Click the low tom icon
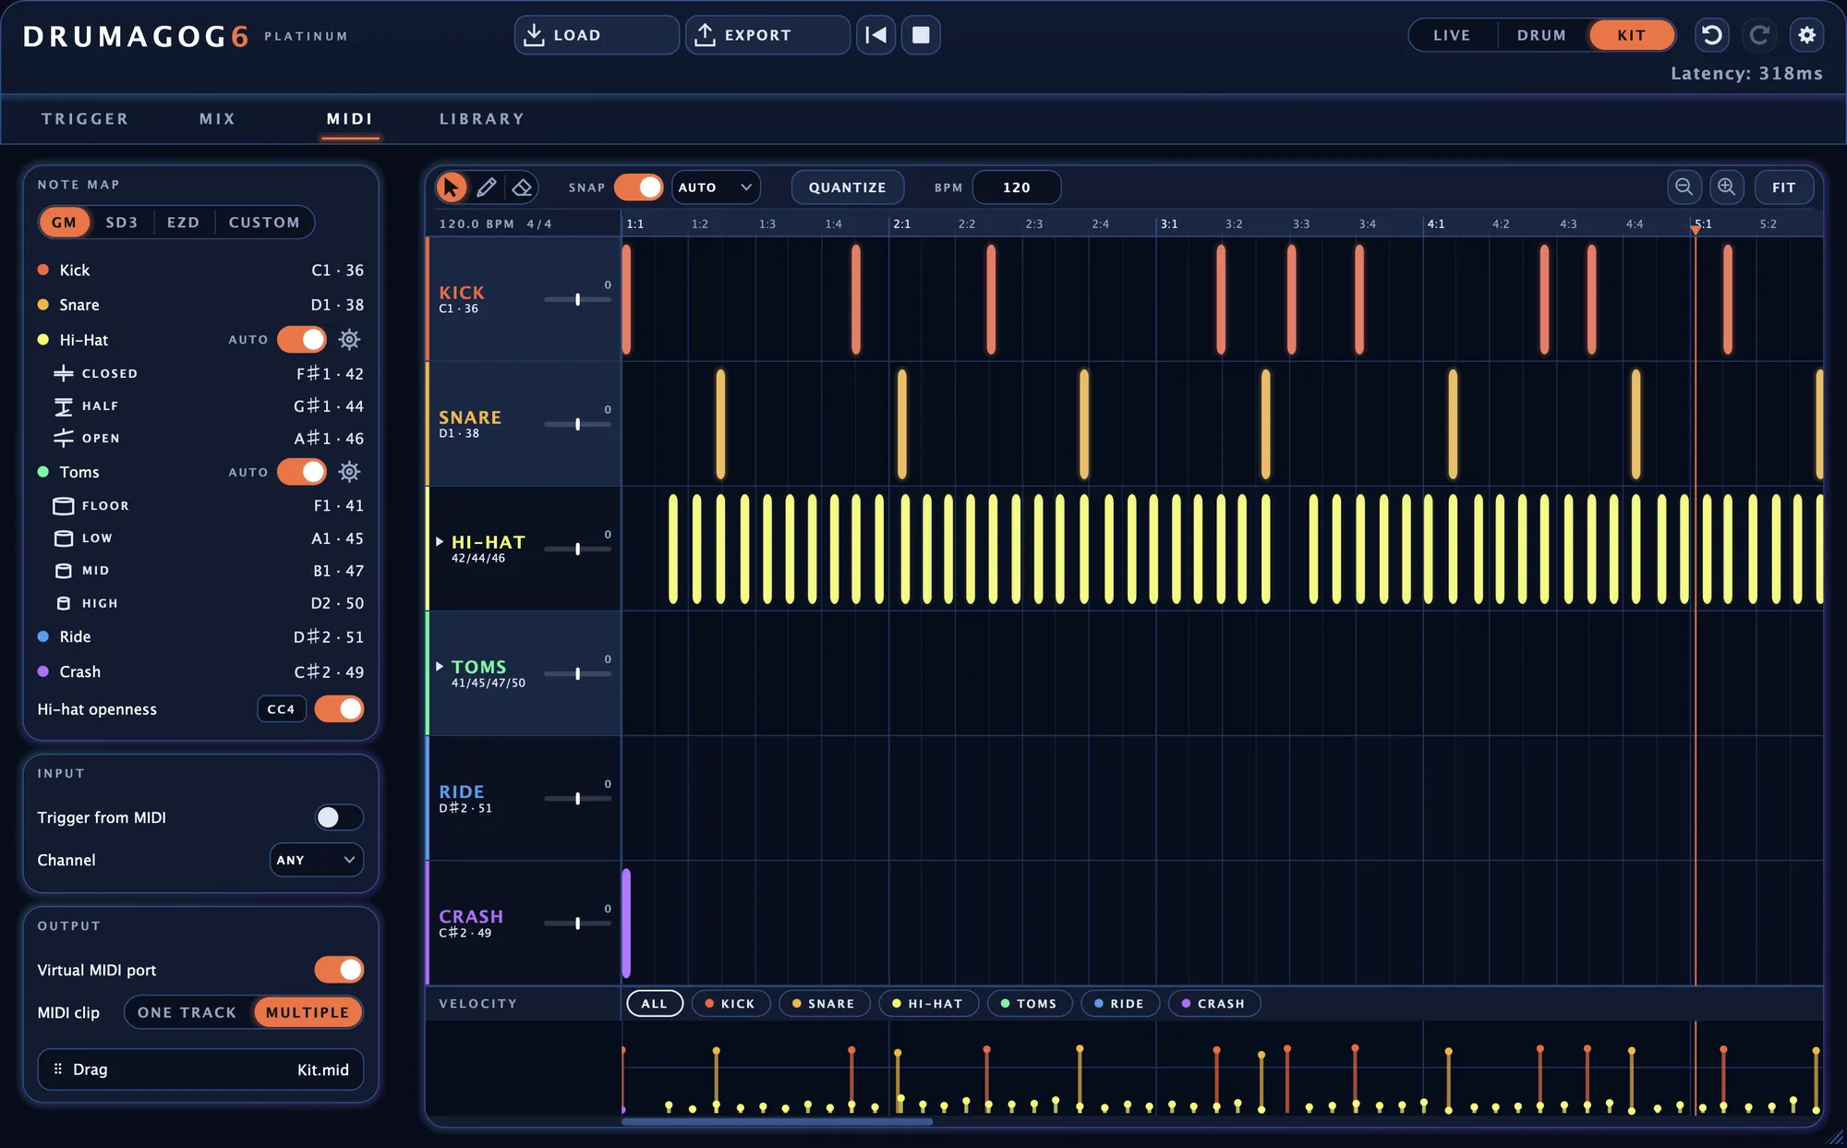 63,538
